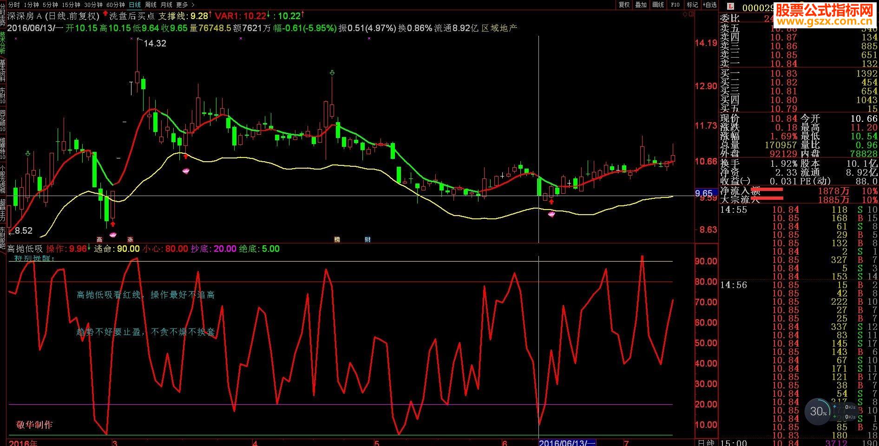This screenshot has width=879, height=446.
Task: Open 东财股吧 sidebar tab
Action: coord(3,238)
